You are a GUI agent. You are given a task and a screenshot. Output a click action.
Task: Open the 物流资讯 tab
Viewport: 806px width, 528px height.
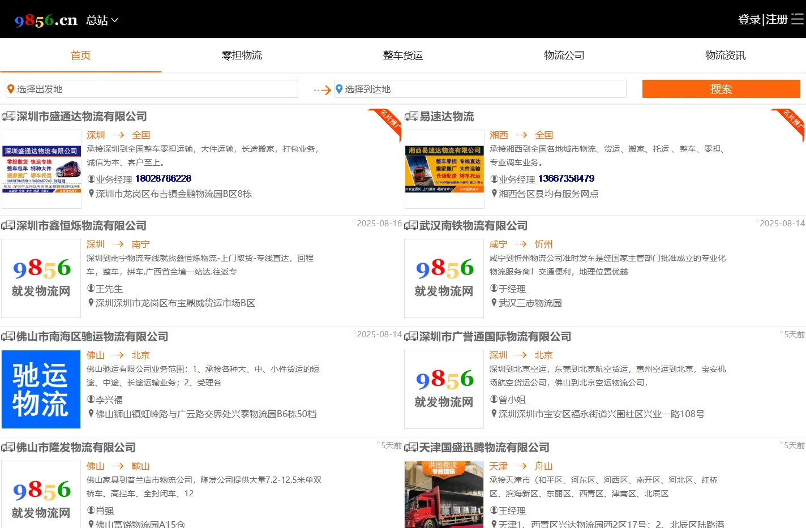726,55
